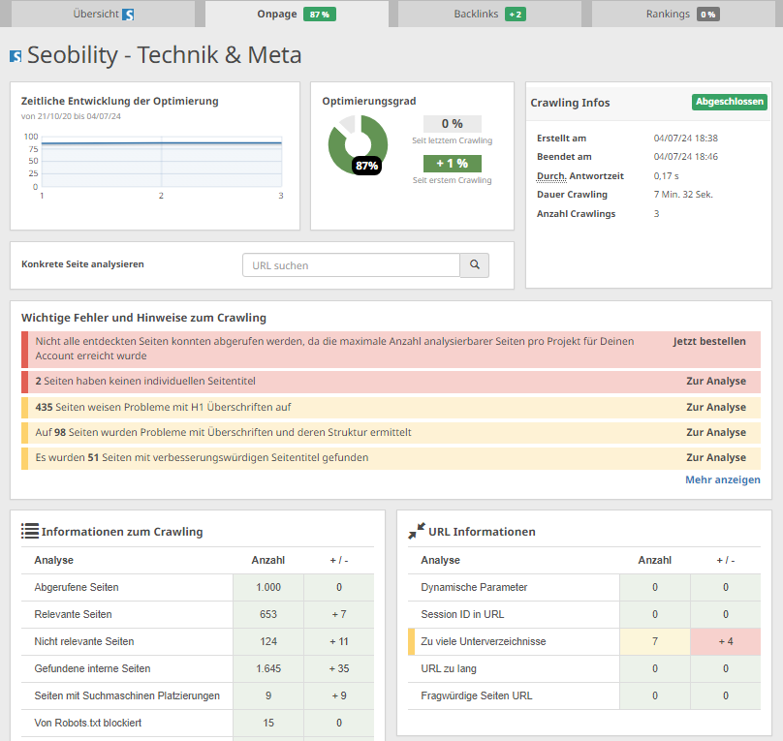This screenshot has height=741, width=783.
Task: Click the 87 % badge on Onpage tab
Action: click(320, 15)
